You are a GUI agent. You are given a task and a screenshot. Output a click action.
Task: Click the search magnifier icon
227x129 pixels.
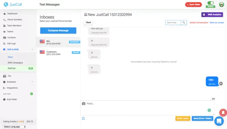[x=184, y=23]
